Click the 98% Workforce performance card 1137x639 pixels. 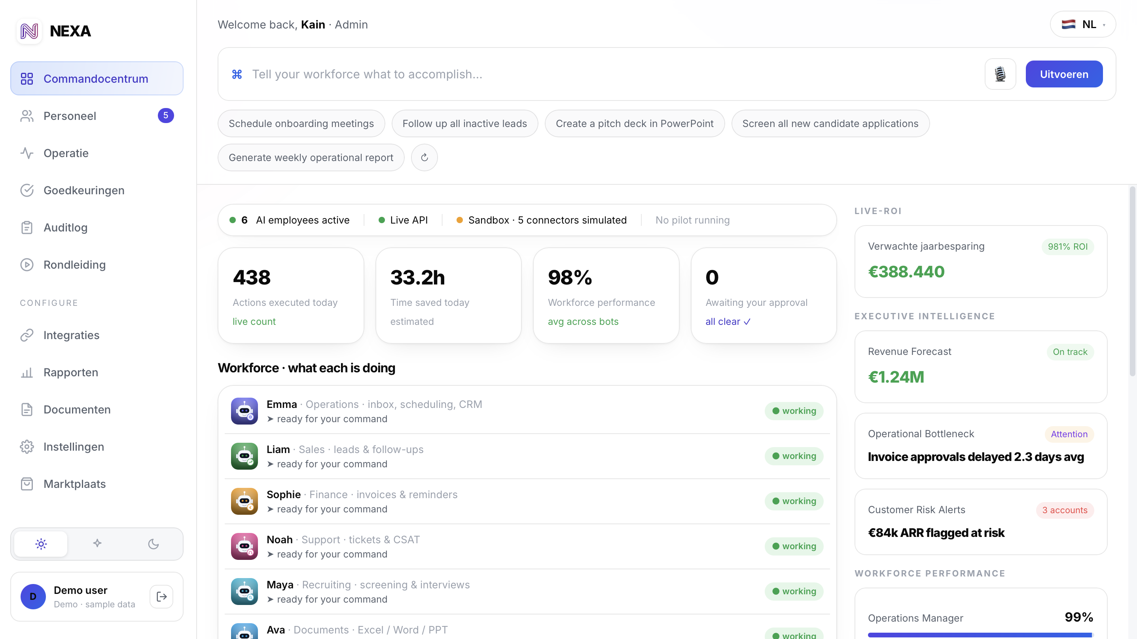click(x=606, y=295)
